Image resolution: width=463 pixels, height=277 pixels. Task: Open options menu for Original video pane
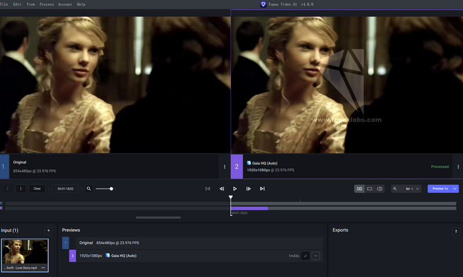pos(225,167)
